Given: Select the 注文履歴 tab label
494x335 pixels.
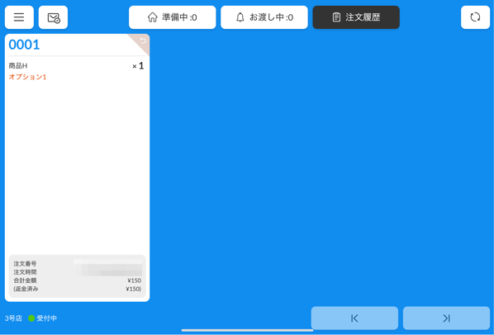Looking at the screenshot, I should coord(363,17).
